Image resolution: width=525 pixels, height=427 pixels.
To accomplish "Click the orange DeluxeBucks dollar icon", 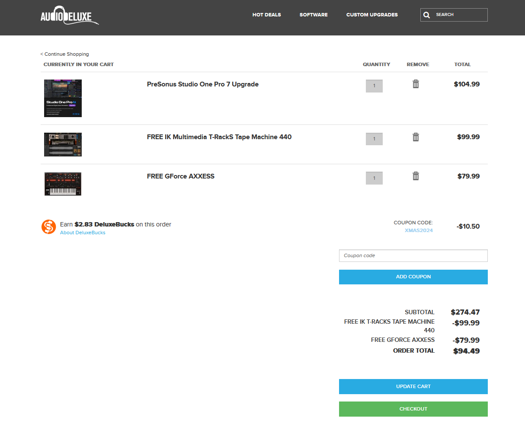I will (49, 227).
